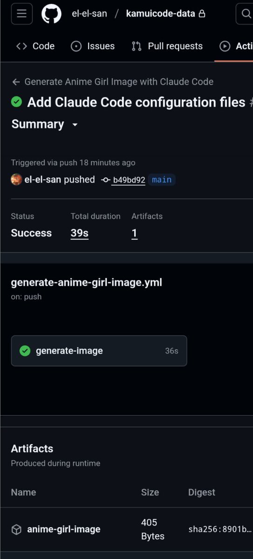
Task: Click the Artifacts count 1 link
Action: (x=134, y=233)
